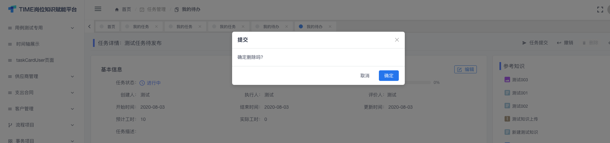
Task: Expand 事务项目 menu chevron
Action: click(x=72, y=141)
